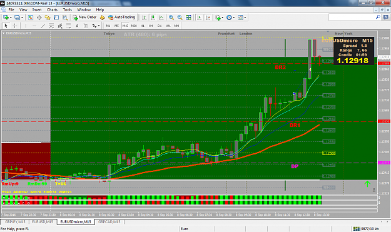Launch MetaEditor via the yellow book icon

[102, 18]
